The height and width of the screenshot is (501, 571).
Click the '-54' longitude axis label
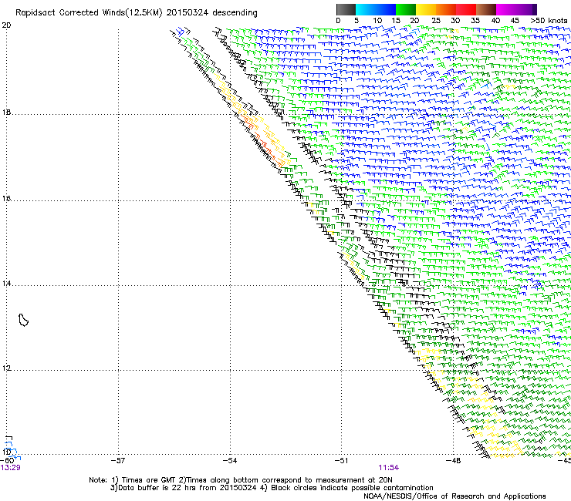pos(230,461)
